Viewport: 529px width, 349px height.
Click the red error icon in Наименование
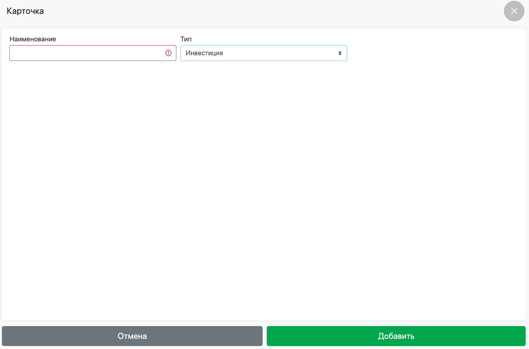pos(168,53)
